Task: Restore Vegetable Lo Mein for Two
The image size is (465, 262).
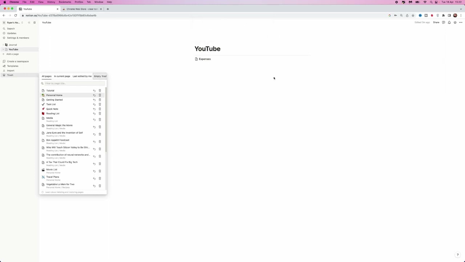Action: 94,186
